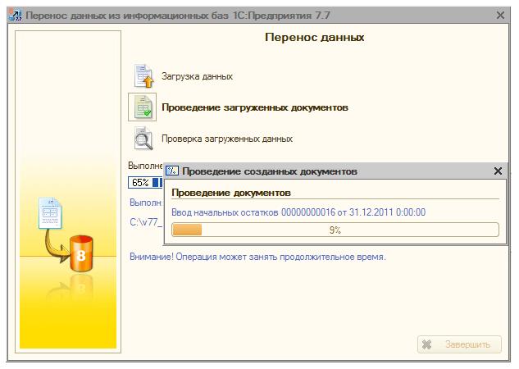Click the Внимание! Операция может занять warning text
Viewport: 519px width, 369px height.
point(257,257)
